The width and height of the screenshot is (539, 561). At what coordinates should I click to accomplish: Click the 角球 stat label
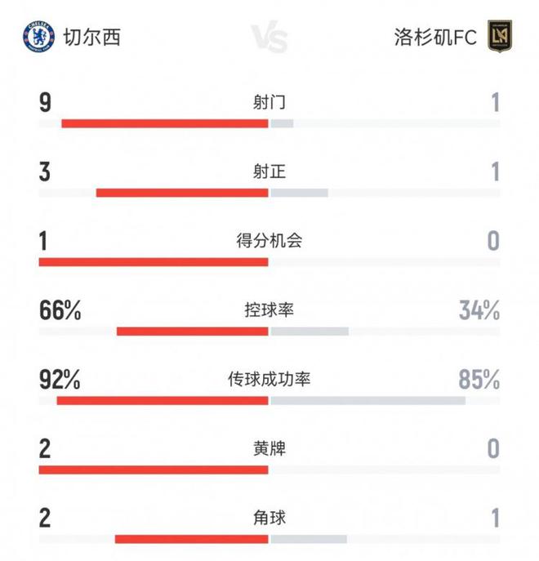click(269, 518)
